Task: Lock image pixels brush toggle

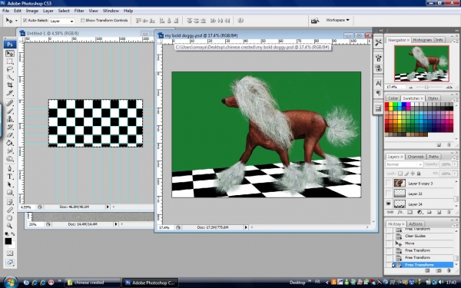Action: click(406, 174)
